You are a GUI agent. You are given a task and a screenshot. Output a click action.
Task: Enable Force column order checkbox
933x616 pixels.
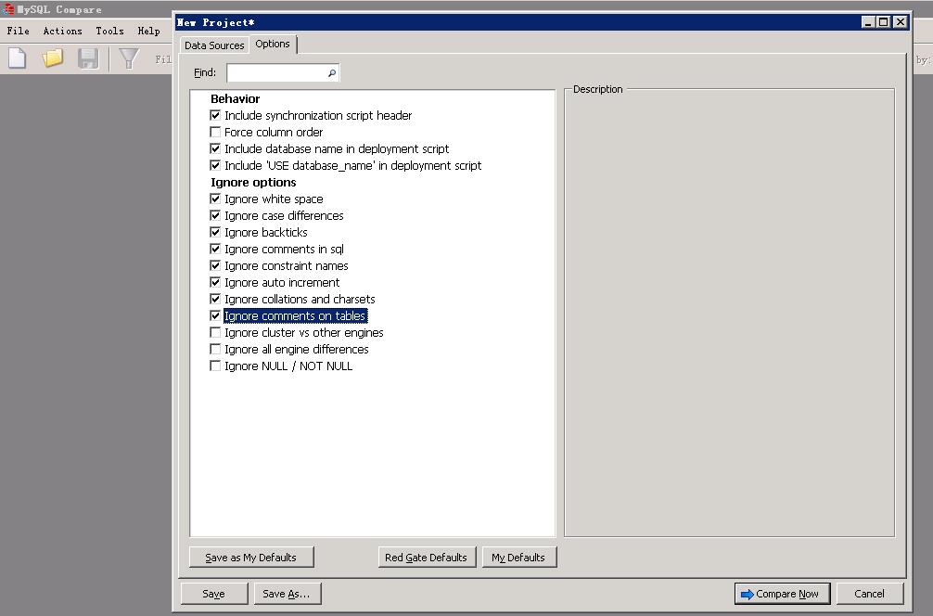[215, 132]
